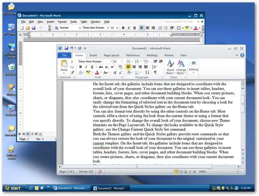
Task: Click Words: 321 in status bar
Action: point(86,172)
